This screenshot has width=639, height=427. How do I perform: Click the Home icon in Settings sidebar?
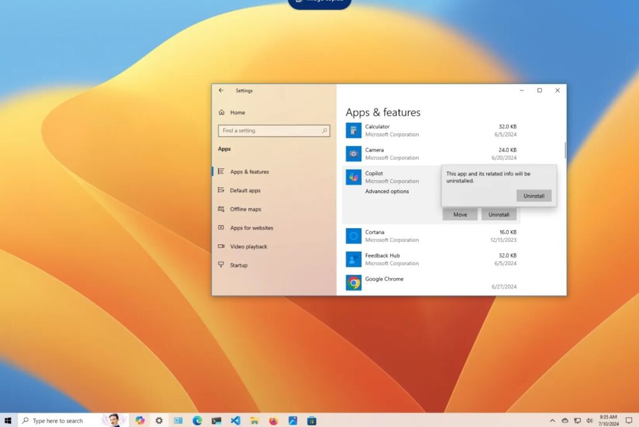pos(222,112)
